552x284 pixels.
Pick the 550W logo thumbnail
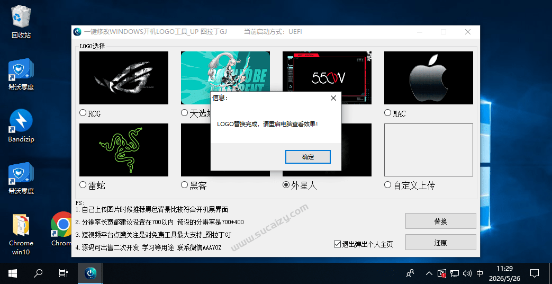[x=327, y=71]
